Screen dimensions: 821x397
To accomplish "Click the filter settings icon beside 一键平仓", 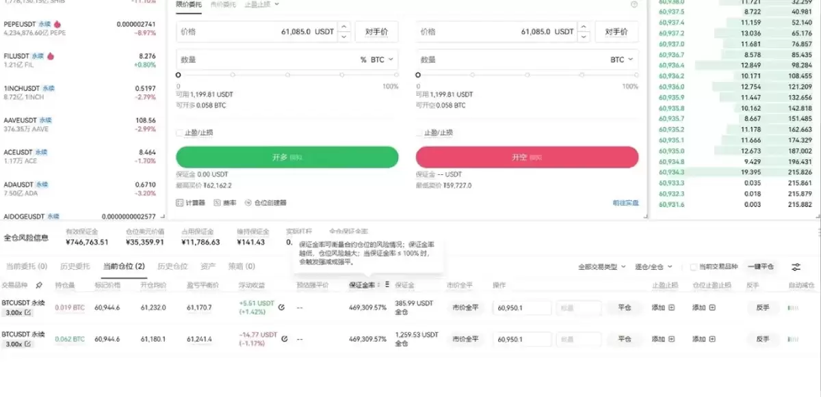I will click(x=794, y=267).
